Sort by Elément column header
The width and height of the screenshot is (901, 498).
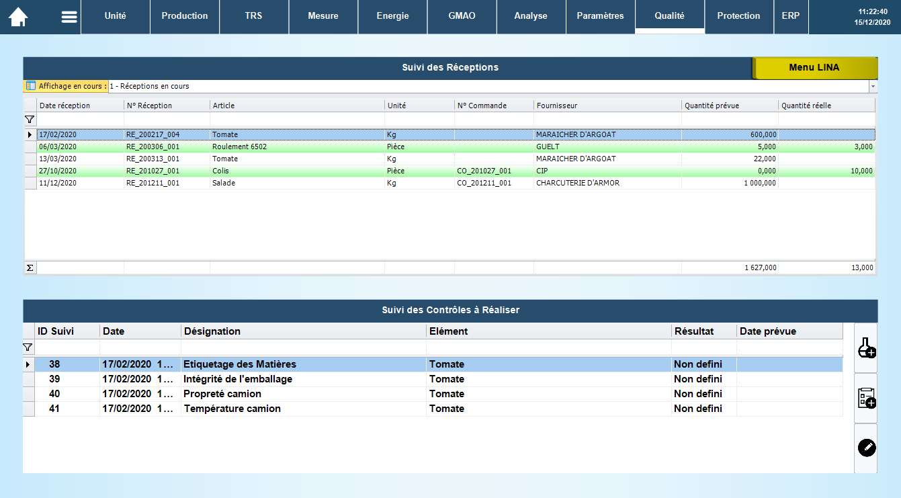[549, 331]
